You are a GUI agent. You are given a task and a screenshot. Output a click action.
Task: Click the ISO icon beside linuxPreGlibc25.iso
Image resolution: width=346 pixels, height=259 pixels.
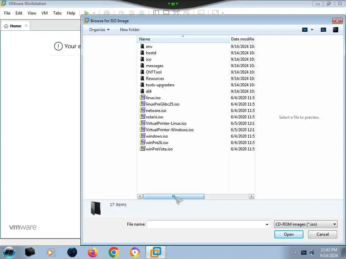pos(143,104)
